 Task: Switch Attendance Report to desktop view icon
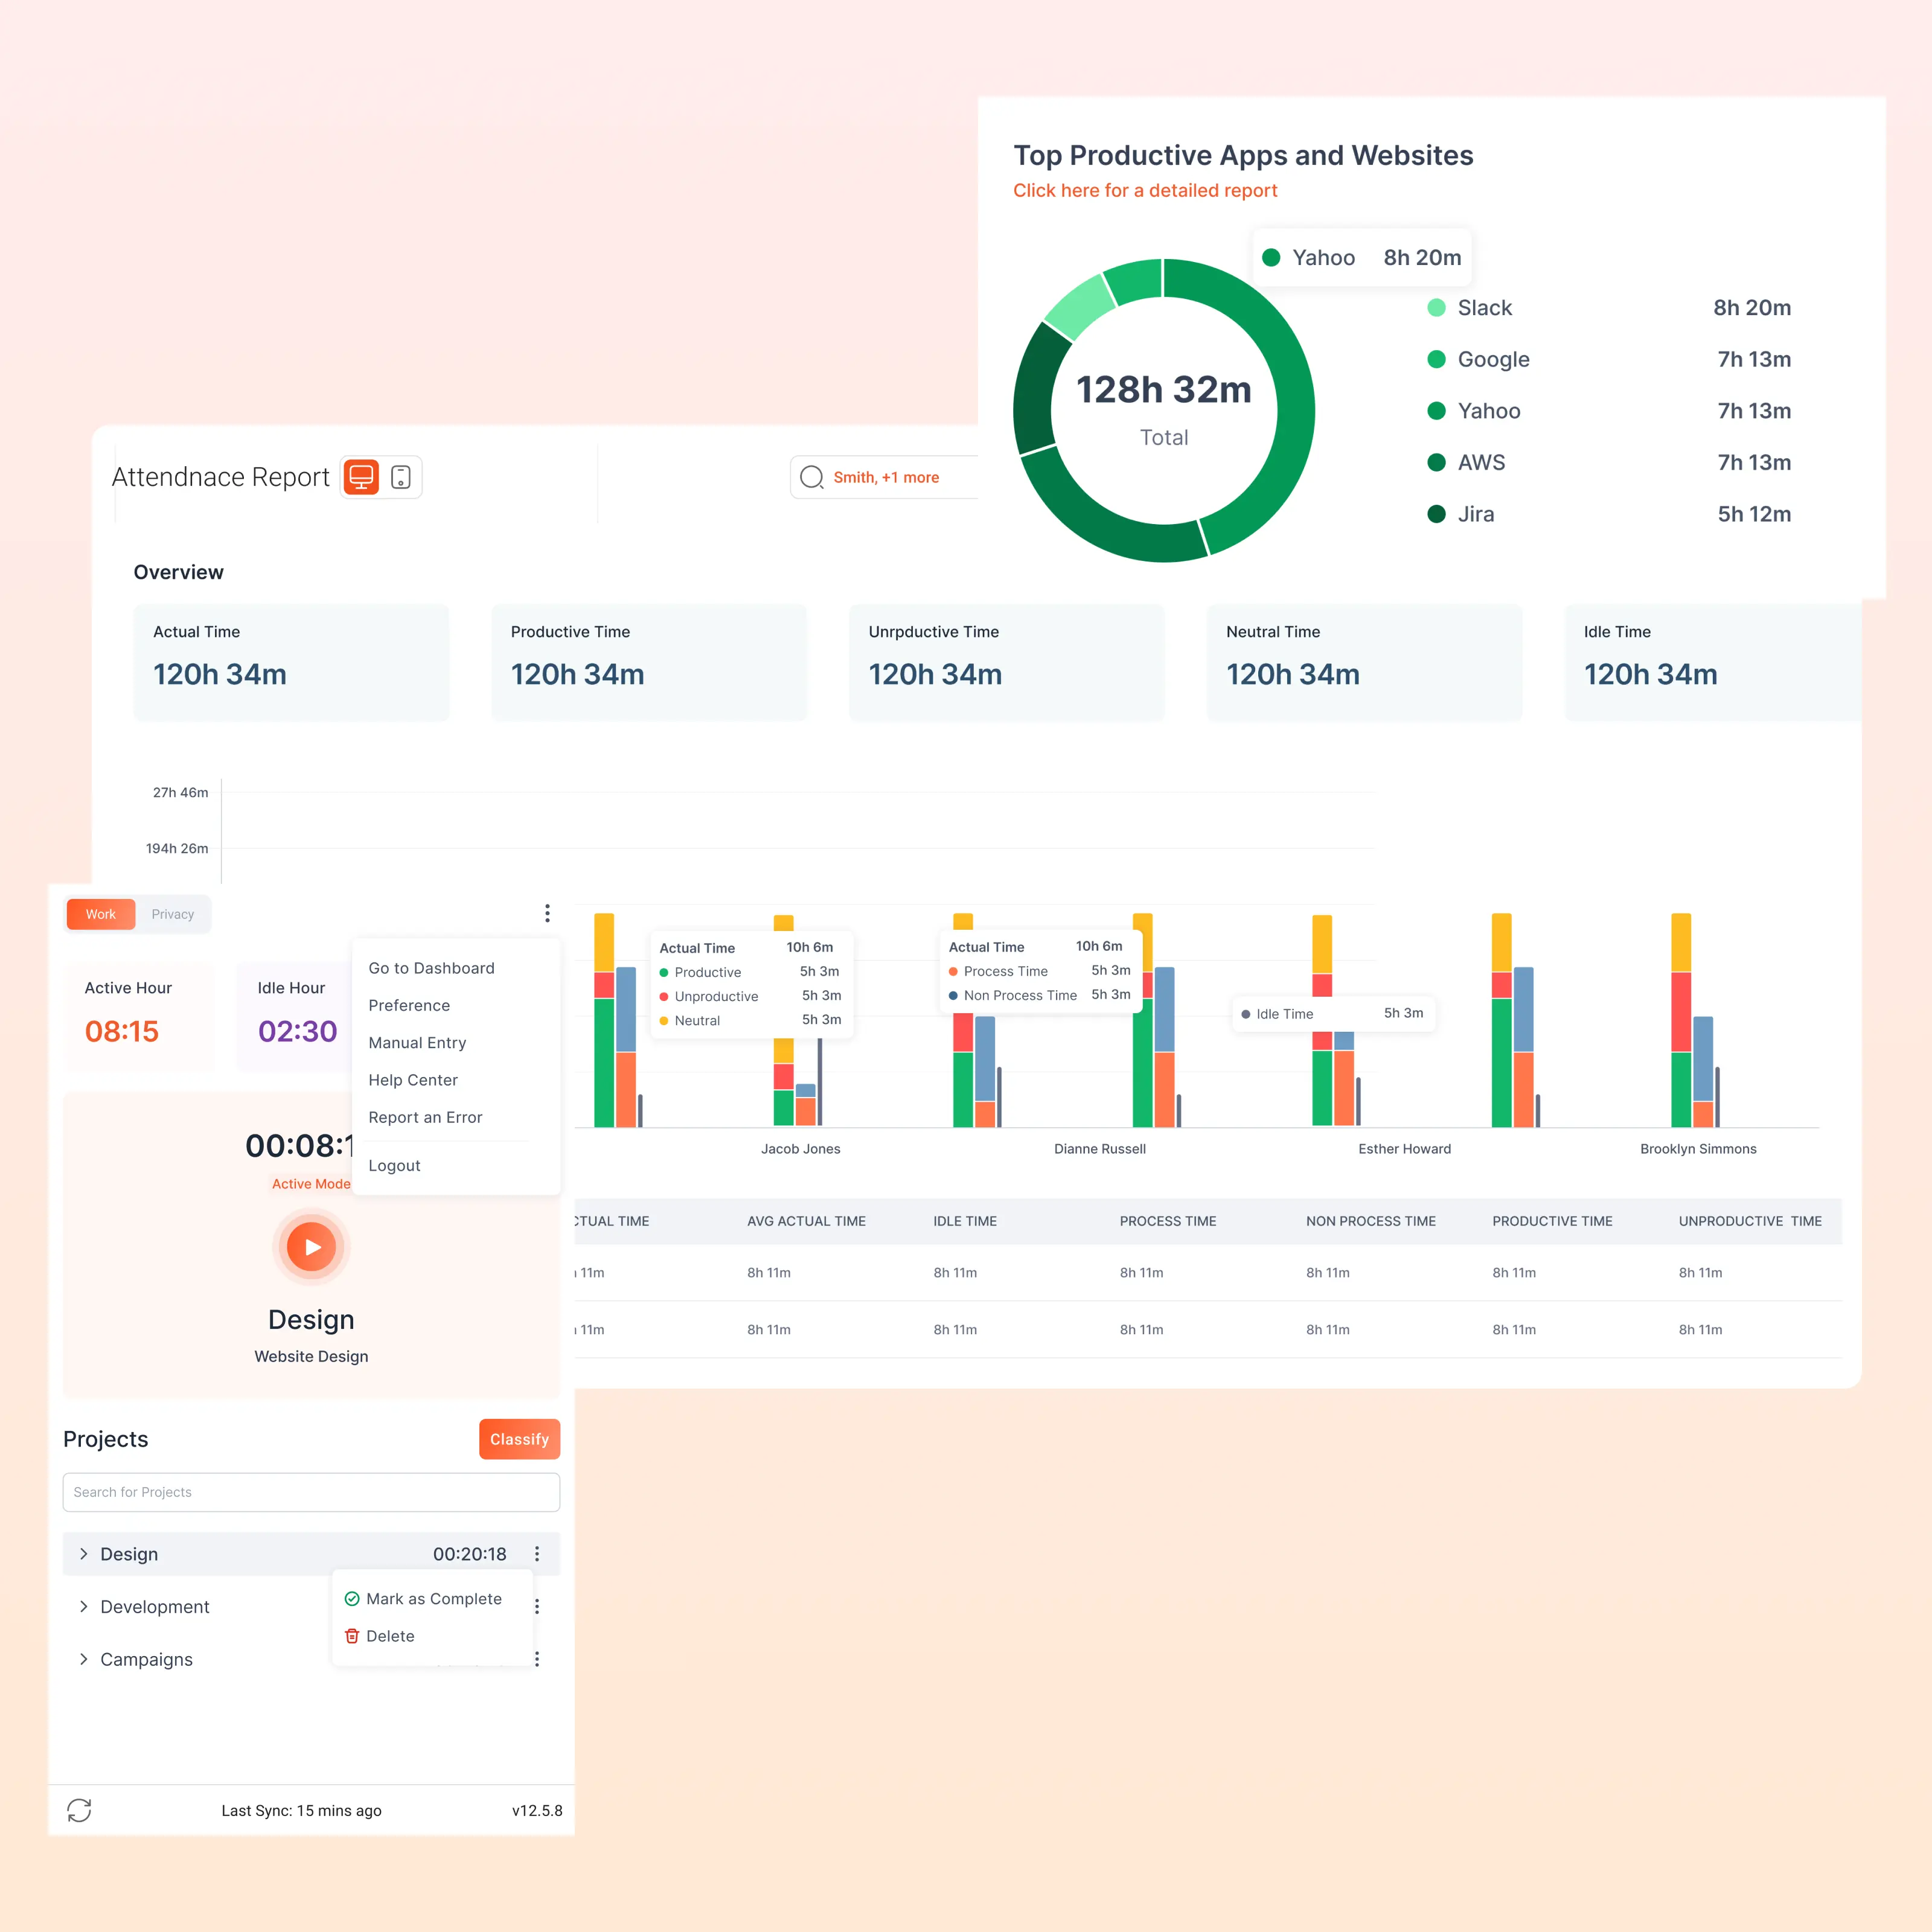361,477
